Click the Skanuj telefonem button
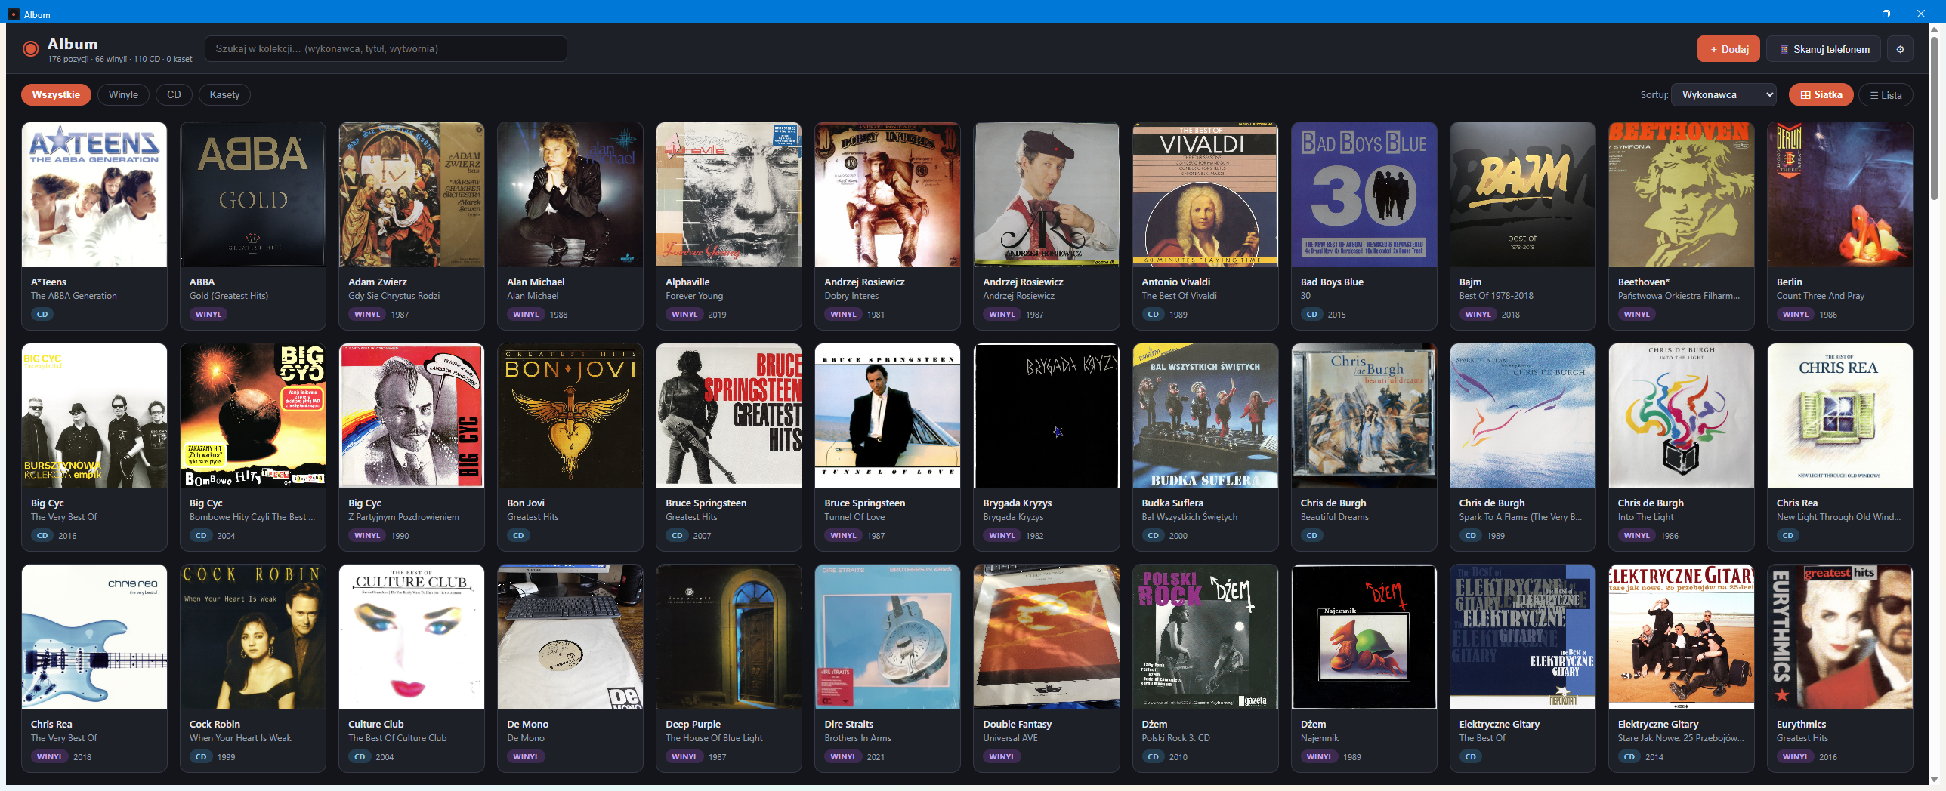The width and height of the screenshot is (1946, 791). (x=1824, y=49)
